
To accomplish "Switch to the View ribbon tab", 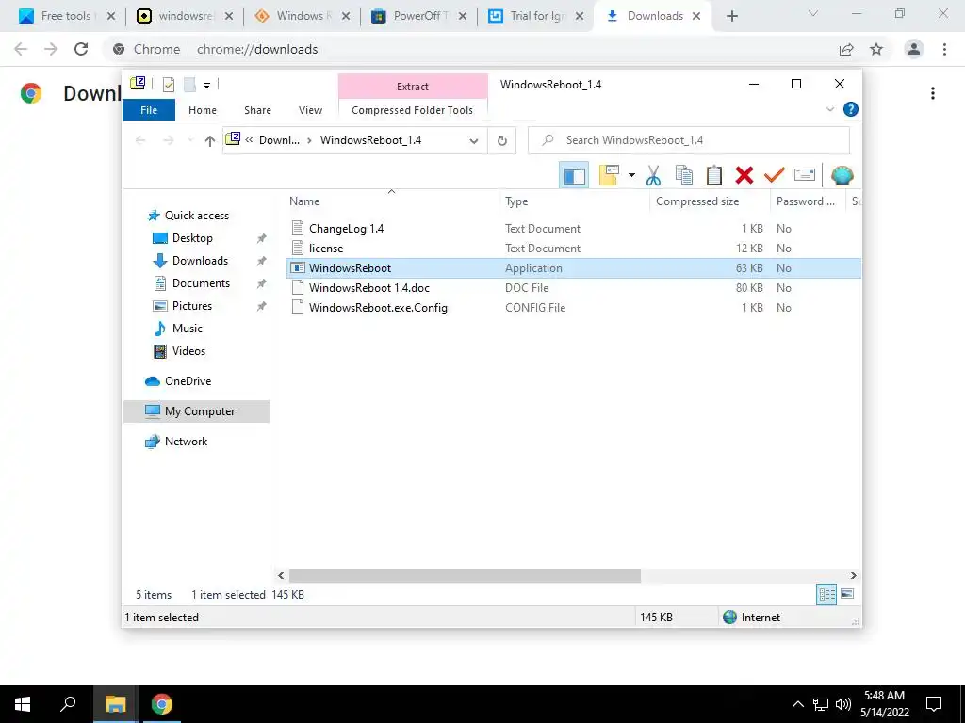I will (x=310, y=110).
